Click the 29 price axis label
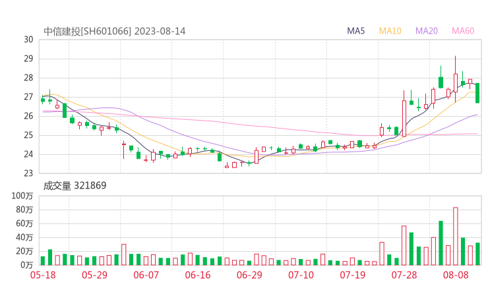 coord(28,59)
